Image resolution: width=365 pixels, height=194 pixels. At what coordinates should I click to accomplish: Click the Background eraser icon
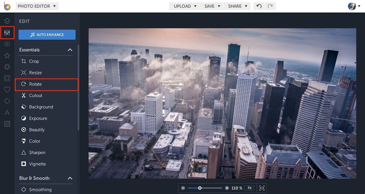tap(24, 107)
